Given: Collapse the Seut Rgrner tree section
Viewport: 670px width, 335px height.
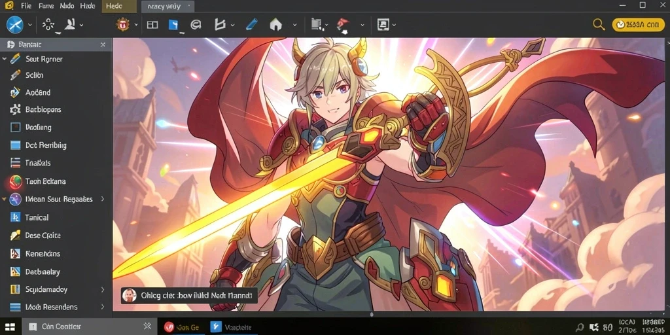Looking at the screenshot, I should tap(5, 59).
